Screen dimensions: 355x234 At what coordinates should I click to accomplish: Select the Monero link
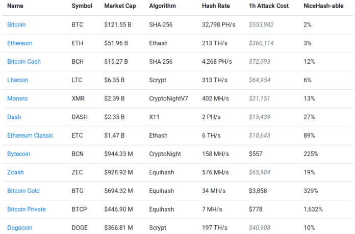pos(17,98)
